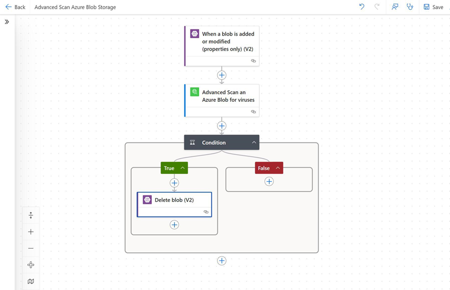Viewport: 450px width, 290px height.
Task: Add step below blob trigger
Action: (x=222, y=75)
